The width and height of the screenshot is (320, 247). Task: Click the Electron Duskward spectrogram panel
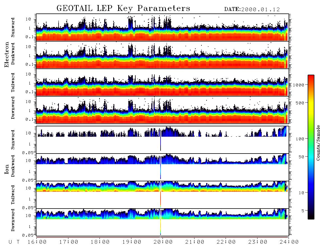pyautogui.click(x=163, y=55)
